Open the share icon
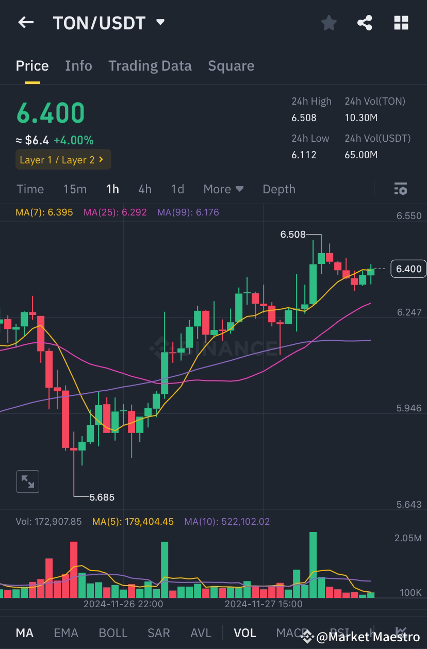Screen dimensions: 427x649 tap(365, 23)
